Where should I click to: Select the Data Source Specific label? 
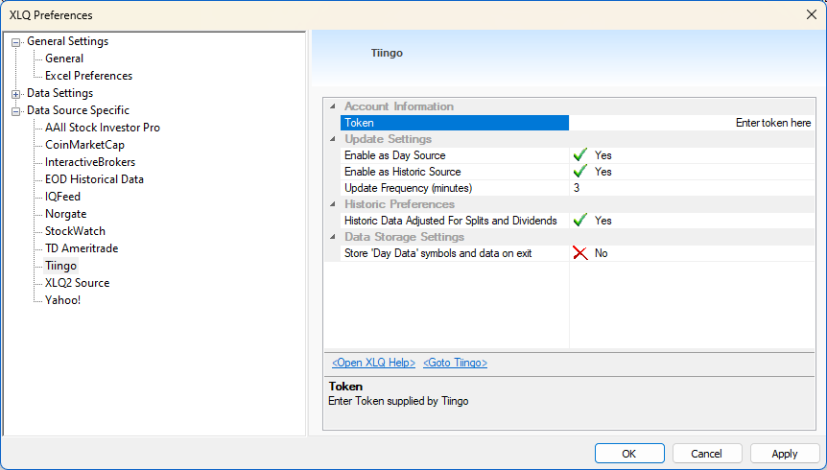click(78, 110)
